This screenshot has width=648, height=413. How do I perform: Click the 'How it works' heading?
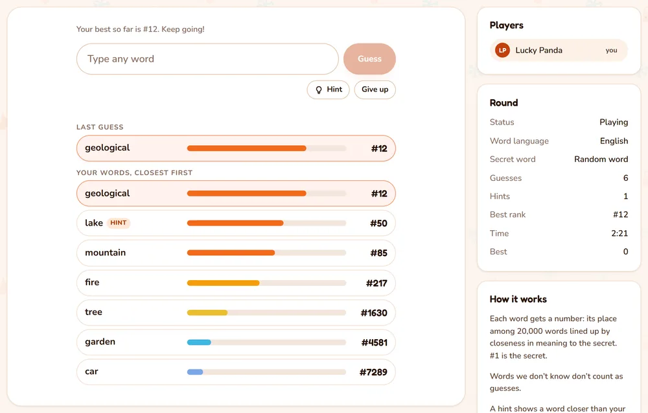518,300
